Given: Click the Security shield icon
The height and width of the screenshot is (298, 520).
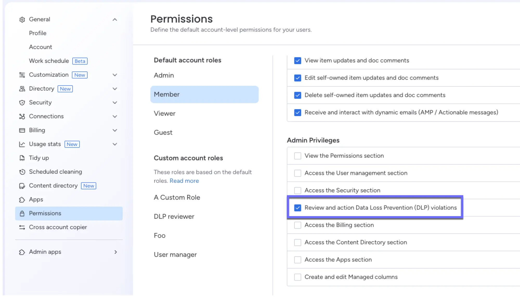Looking at the screenshot, I should pos(22,103).
